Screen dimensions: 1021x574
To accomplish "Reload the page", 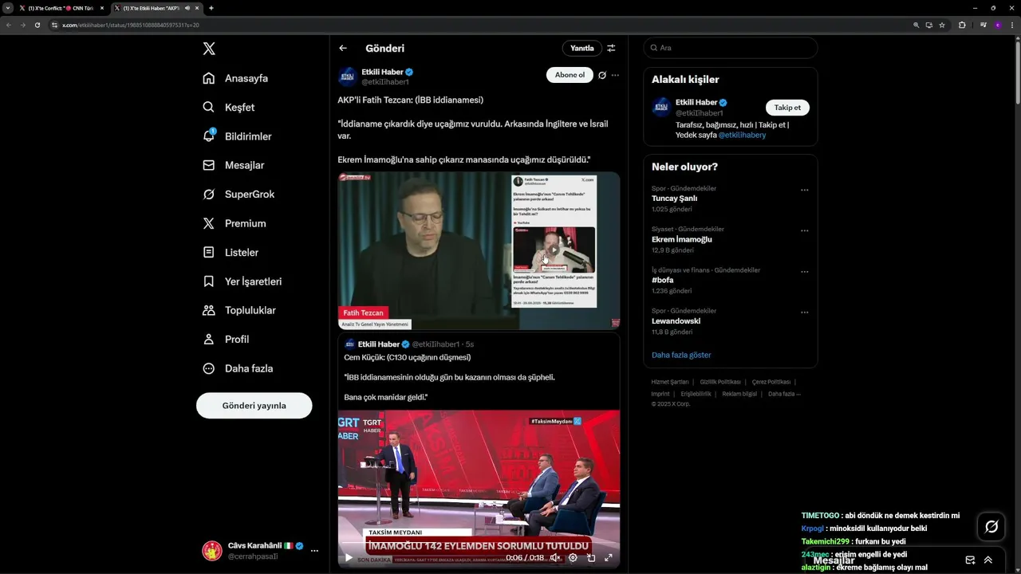I will coord(37,25).
